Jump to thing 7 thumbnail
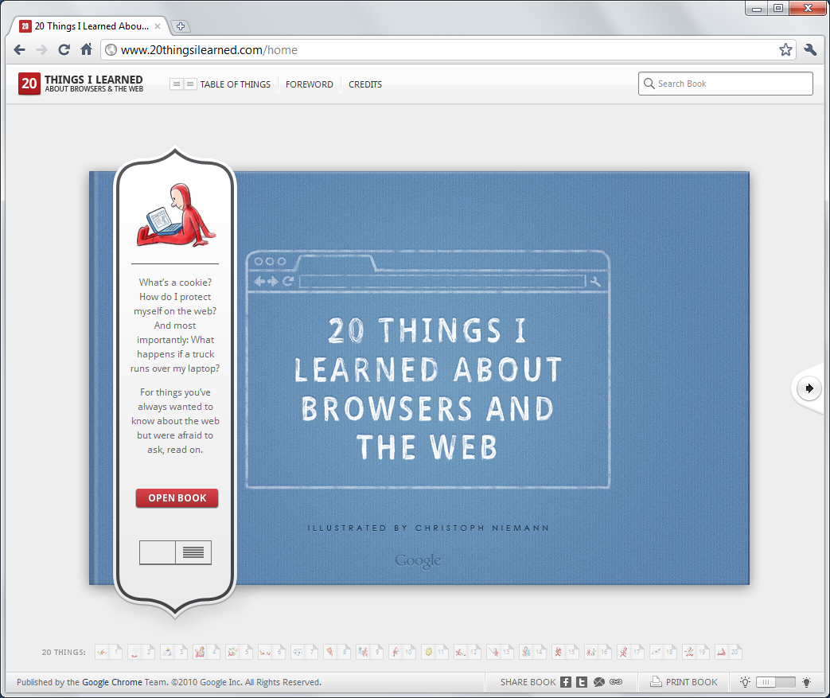Viewport: 830px width, 698px height. tap(304, 652)
